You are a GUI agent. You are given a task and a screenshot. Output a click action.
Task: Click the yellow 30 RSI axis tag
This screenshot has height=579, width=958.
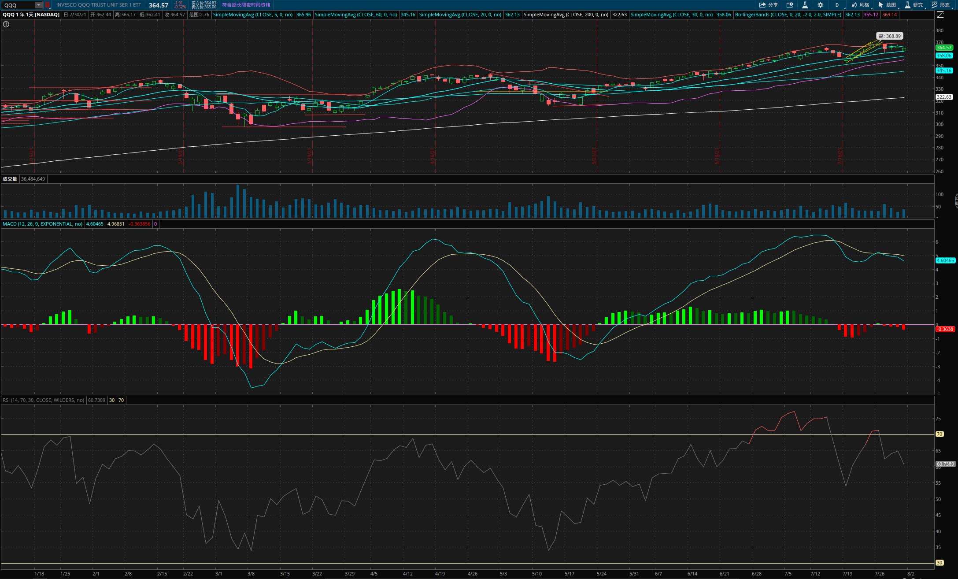[940, 563]
